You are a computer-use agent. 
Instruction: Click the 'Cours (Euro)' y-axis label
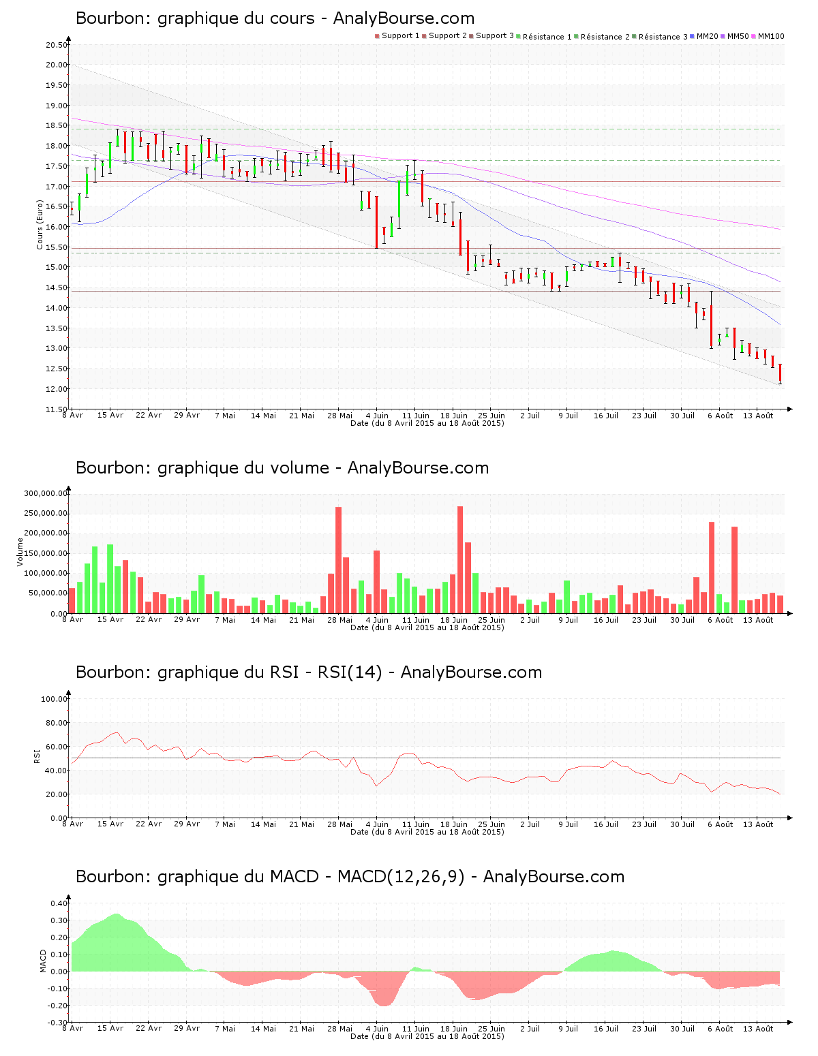click(40, 225)
